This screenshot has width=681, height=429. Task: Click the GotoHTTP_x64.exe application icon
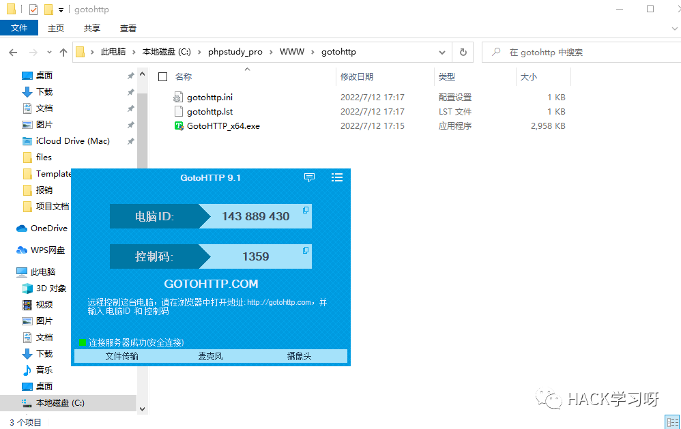[179, 126]
